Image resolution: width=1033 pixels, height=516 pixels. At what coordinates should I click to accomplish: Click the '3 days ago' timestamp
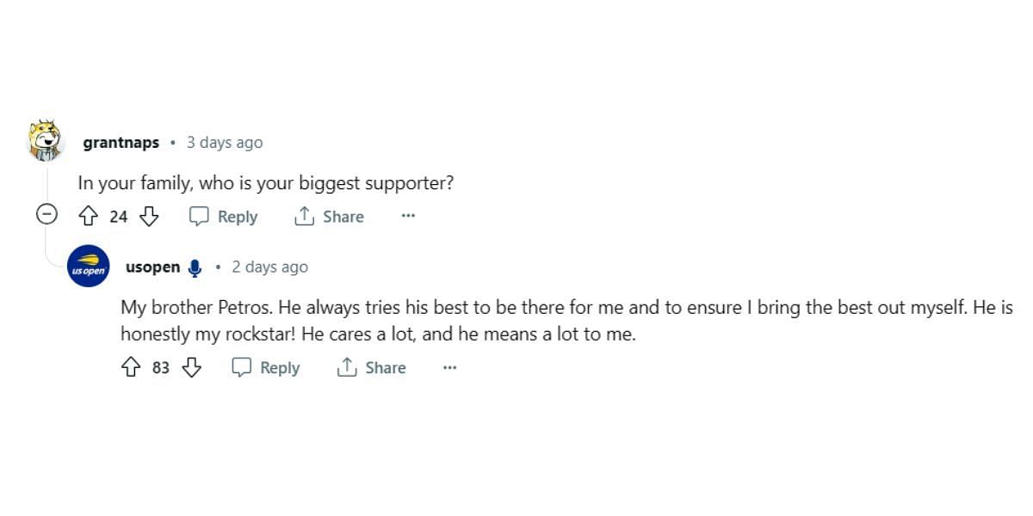(225, 143)
